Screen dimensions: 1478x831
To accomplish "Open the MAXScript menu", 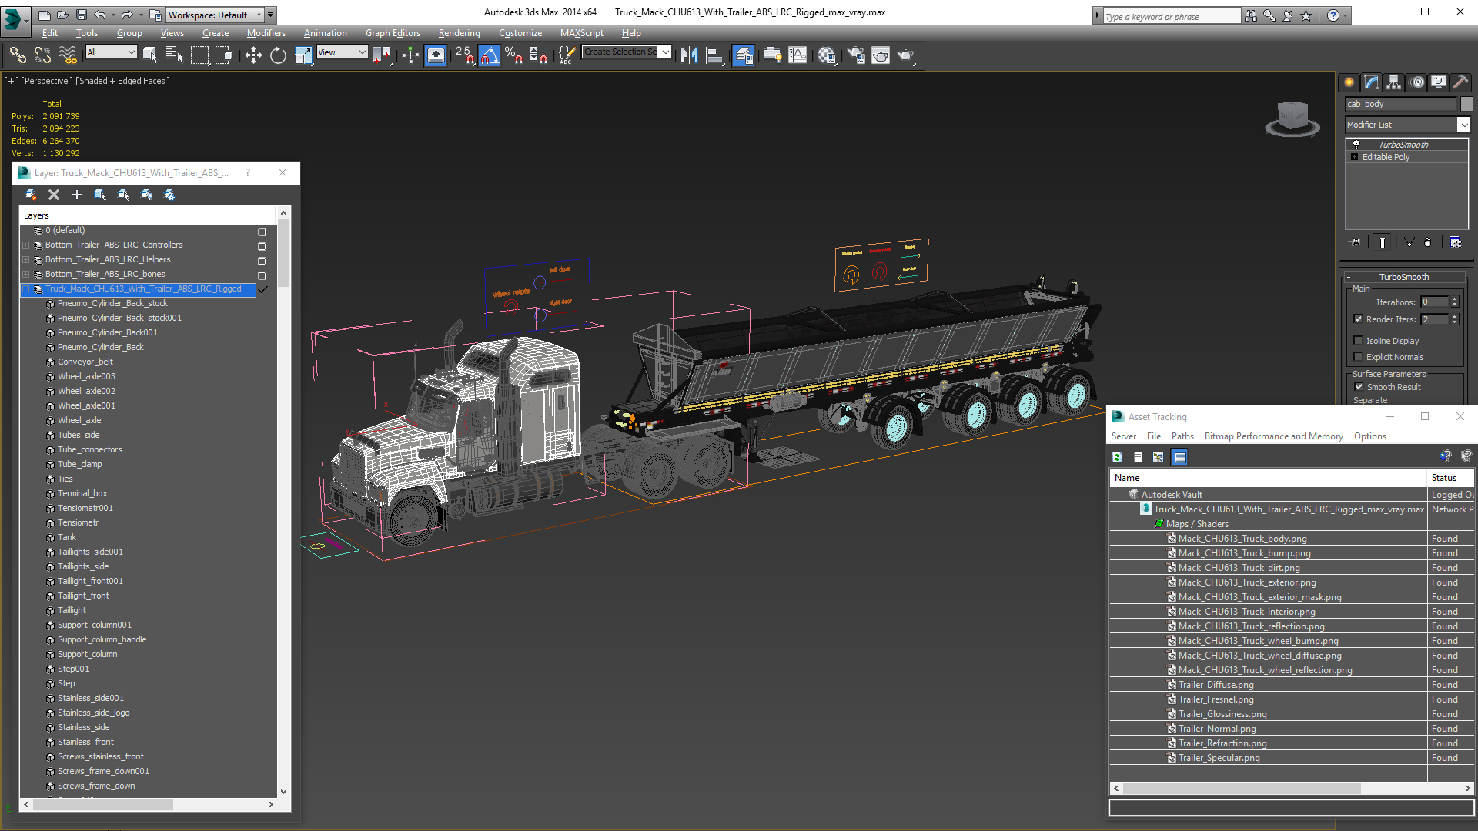I will [581, 33].
